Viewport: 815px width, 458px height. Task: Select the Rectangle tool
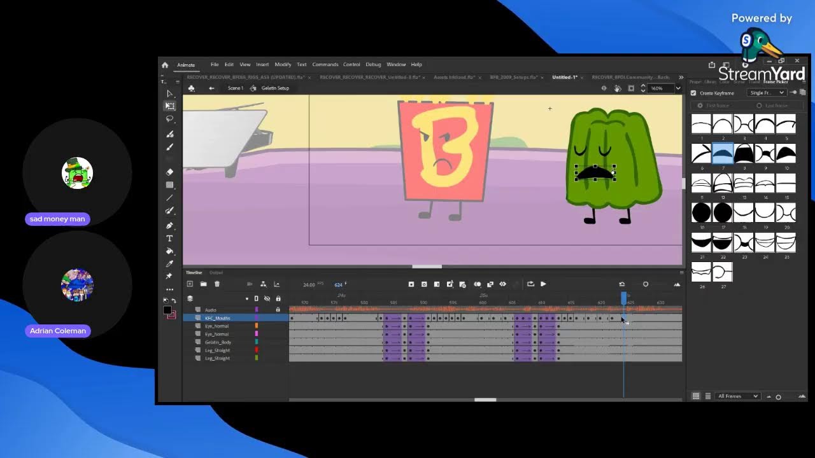coord(170,185)
